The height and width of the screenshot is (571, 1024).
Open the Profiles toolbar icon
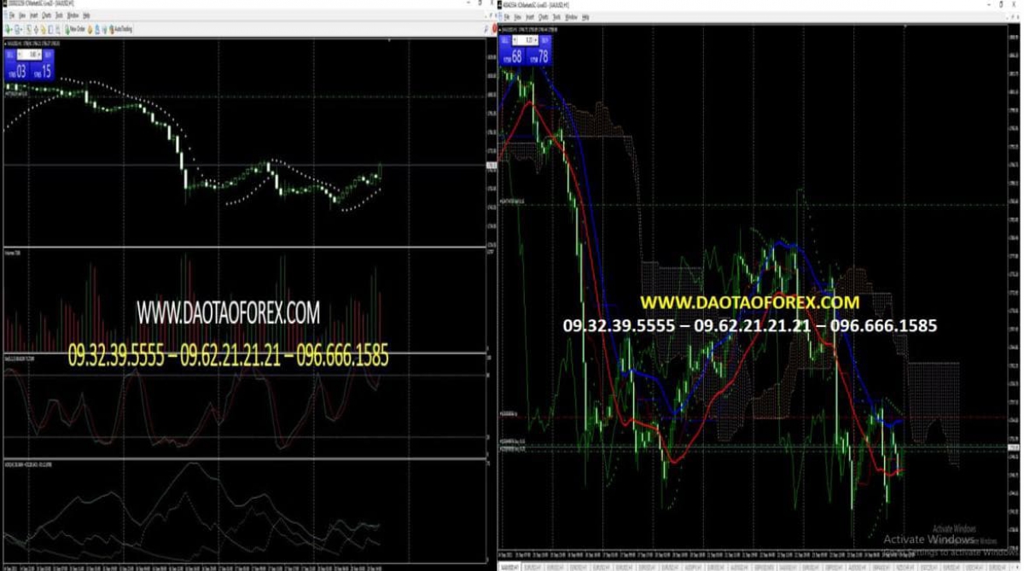click(x=18, y=29)
